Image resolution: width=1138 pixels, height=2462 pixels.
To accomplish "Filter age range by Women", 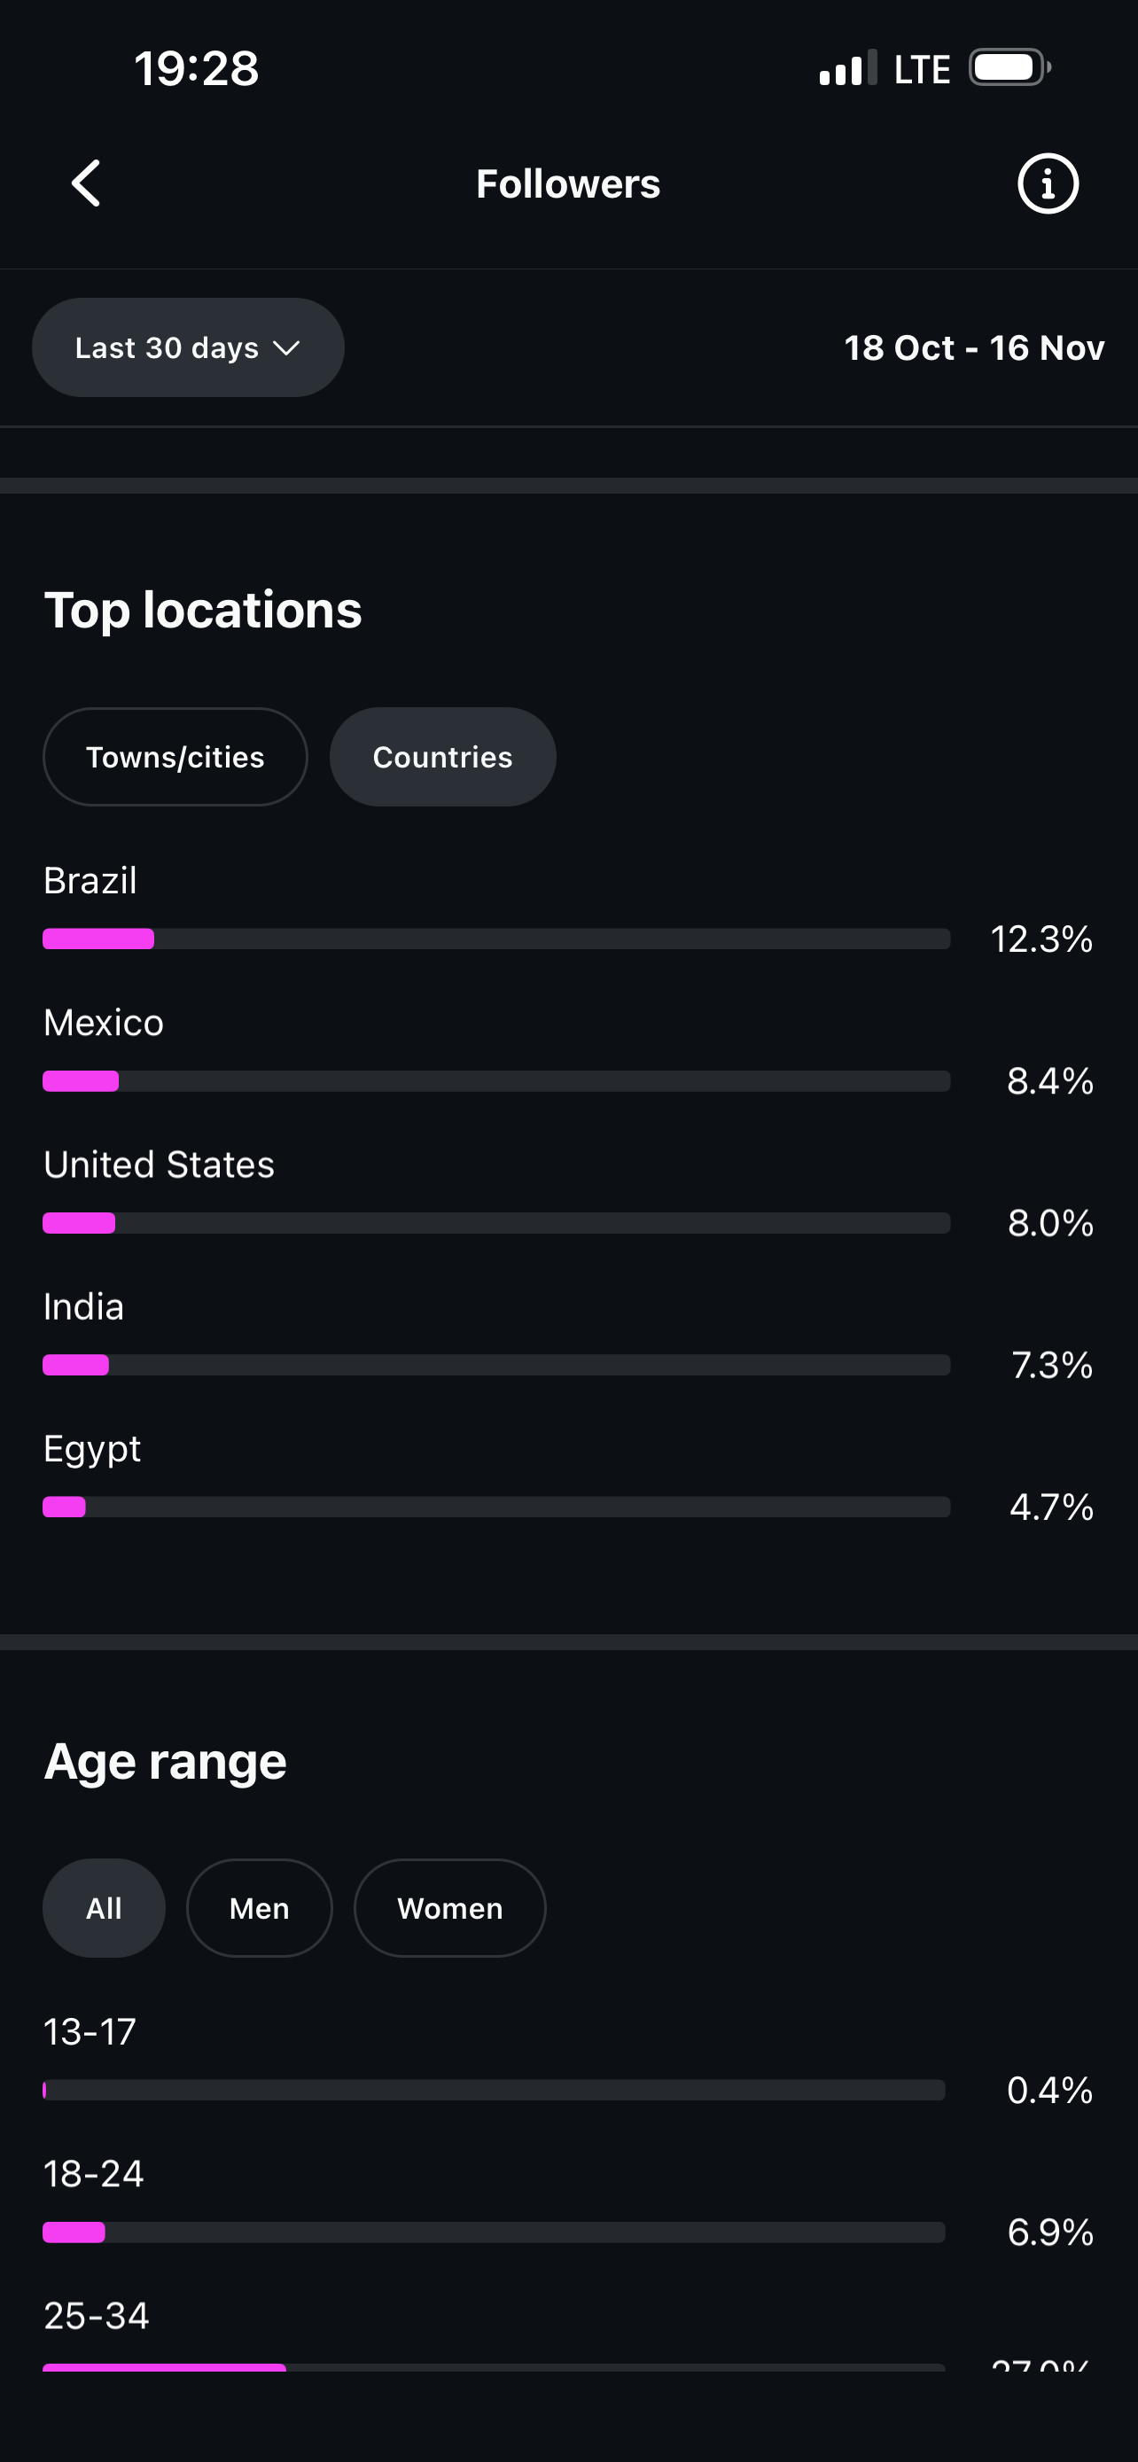I will [450, 1908].
